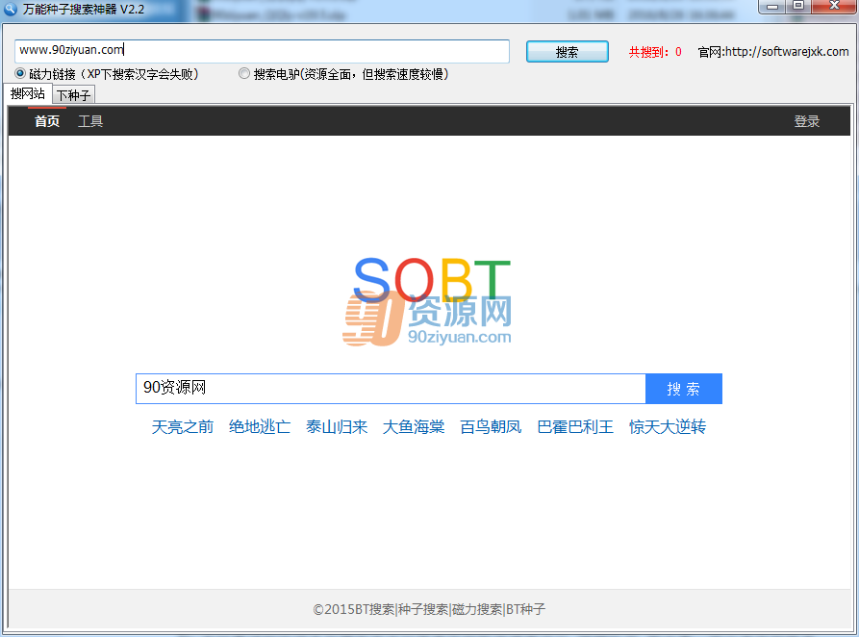Open the 巴霍巴利王 hot search link
The image size is (859, 637).
point(575,426)
